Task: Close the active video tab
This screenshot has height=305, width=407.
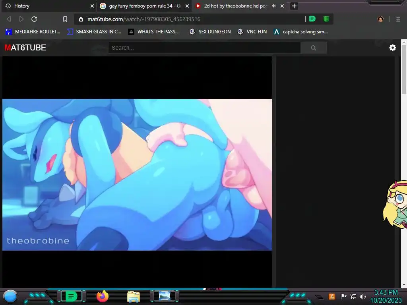Action: 282,6
